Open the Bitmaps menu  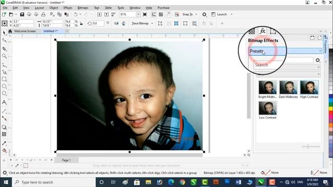83,8
